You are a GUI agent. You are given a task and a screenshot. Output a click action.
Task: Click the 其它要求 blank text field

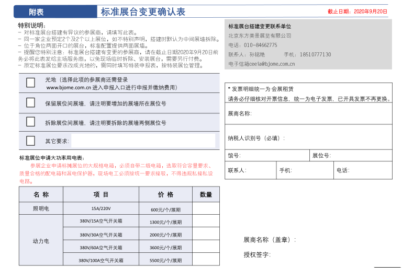143,141
